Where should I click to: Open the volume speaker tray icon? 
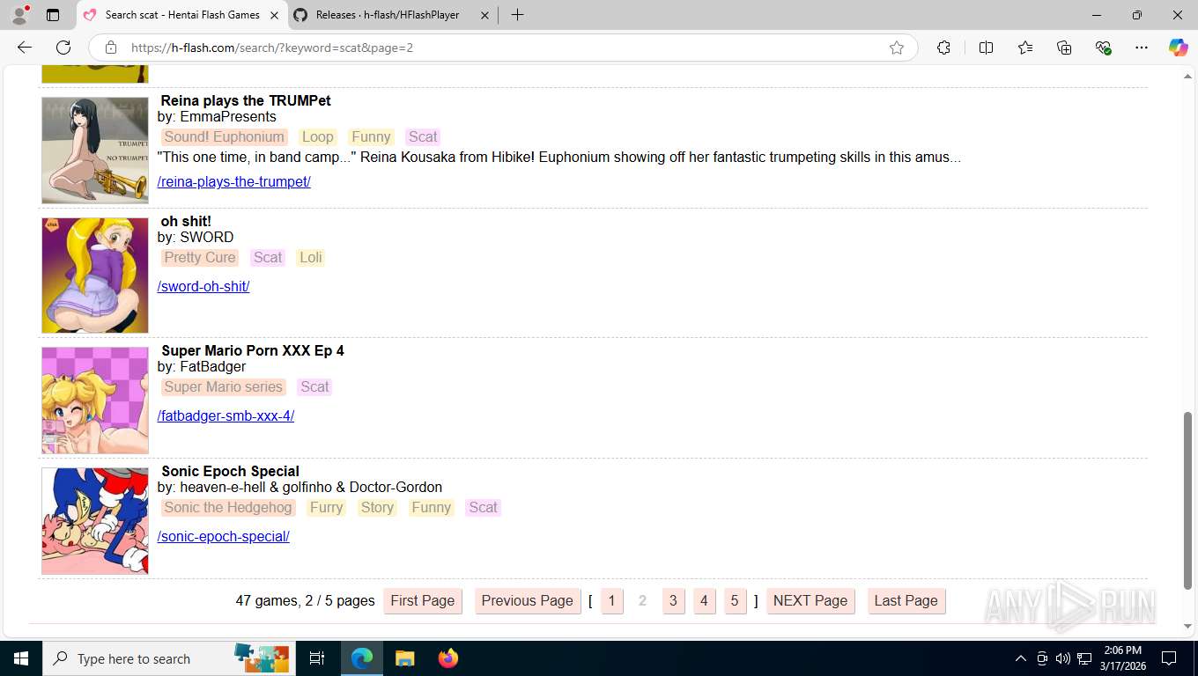click(x=1063, y=658)
